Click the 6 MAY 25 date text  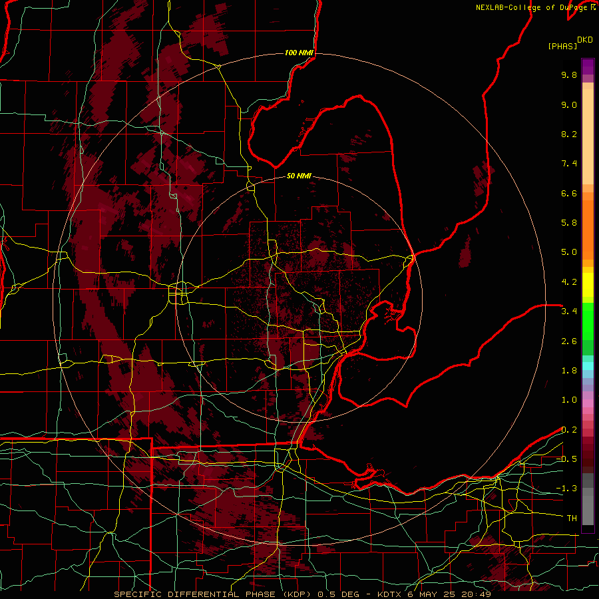point(433,594)
